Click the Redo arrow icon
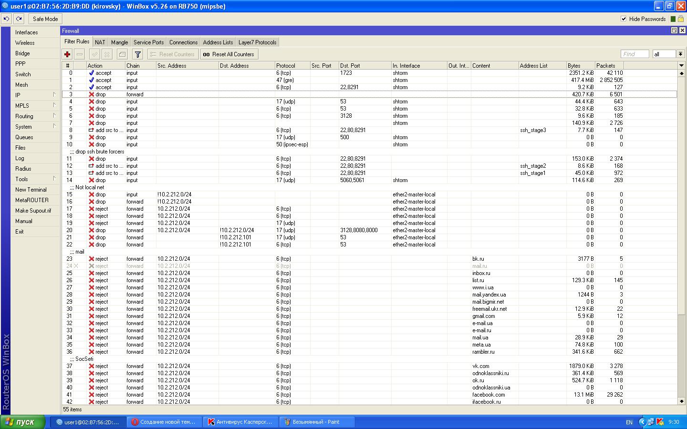The image size is (687, 429). point(19,19)
